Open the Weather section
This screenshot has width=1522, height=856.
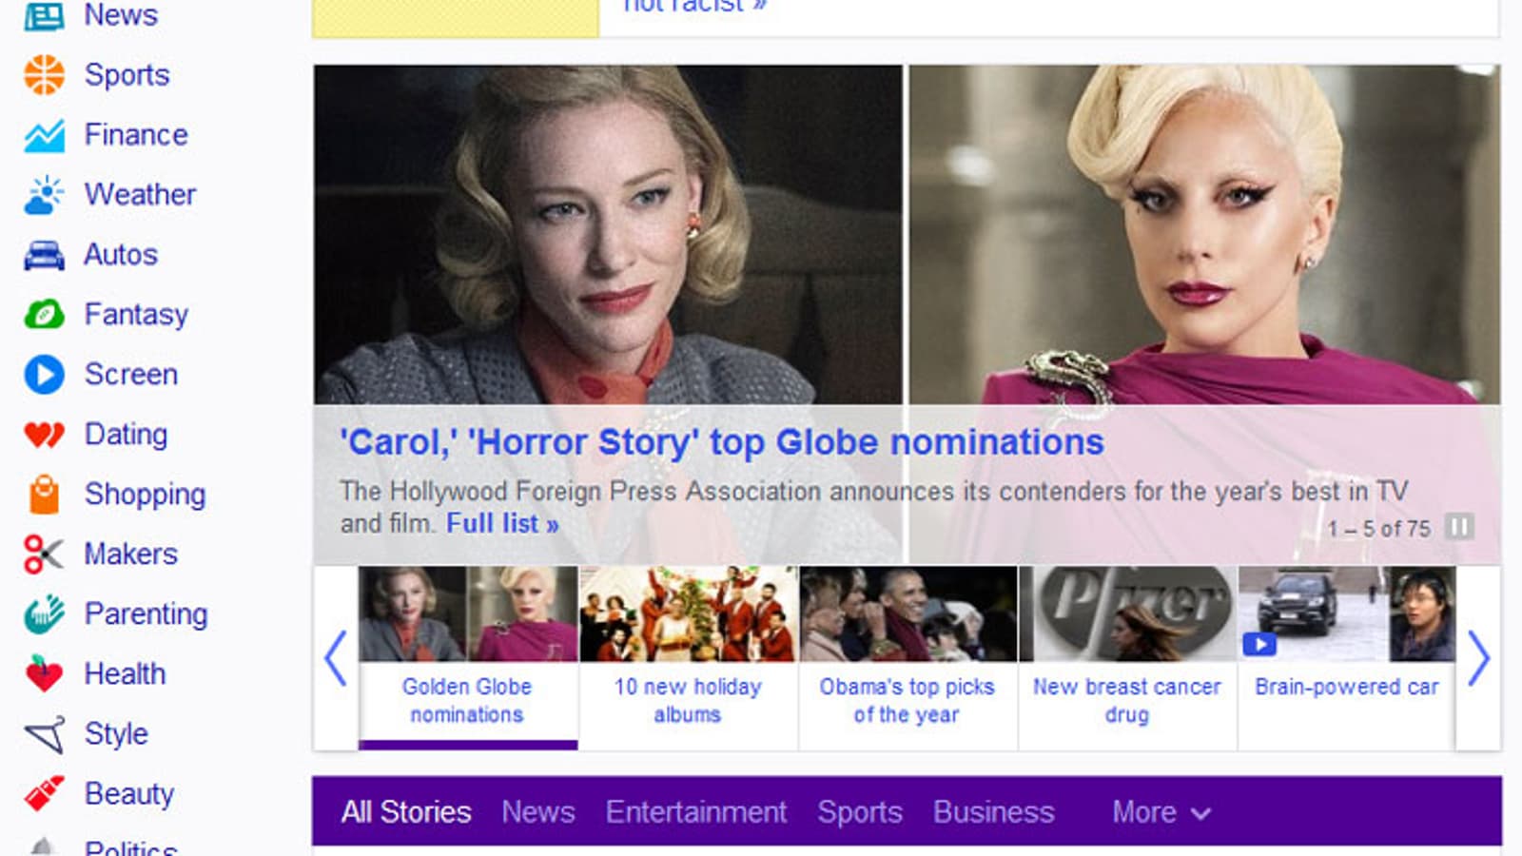pos(140,195)
